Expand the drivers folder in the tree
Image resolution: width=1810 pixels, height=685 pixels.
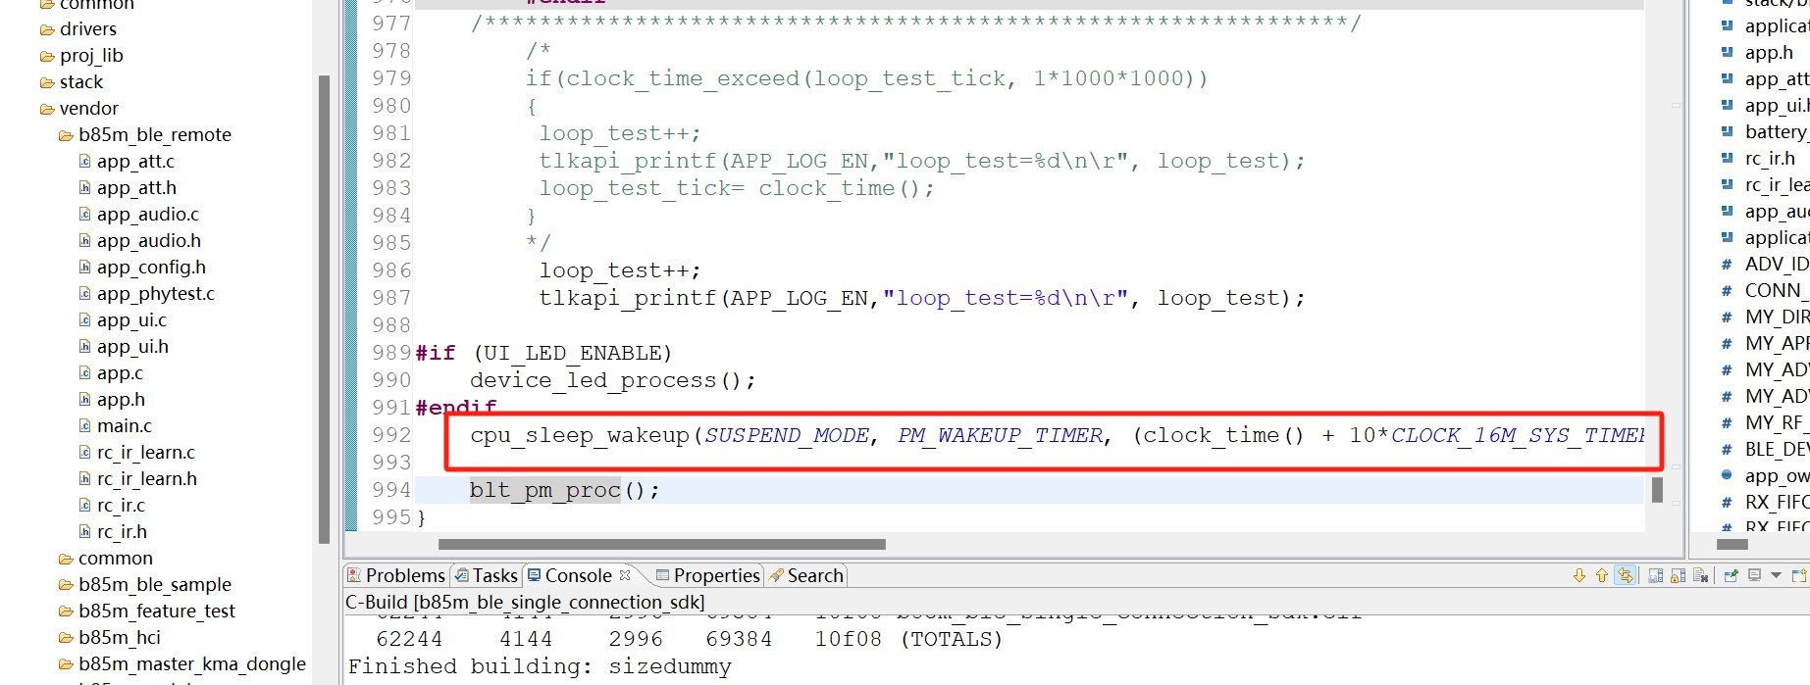[46, 29]
